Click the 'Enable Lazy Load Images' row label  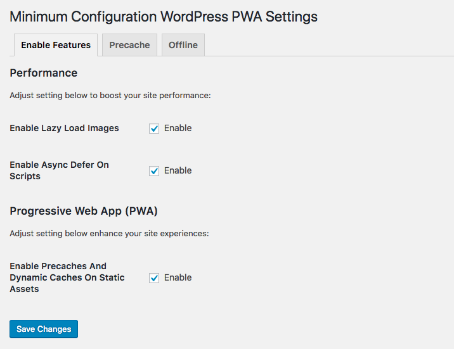pyautogui.click(x=64, y=128)
